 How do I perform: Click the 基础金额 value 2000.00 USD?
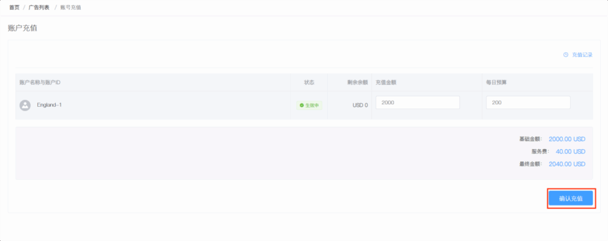click(x=566, y=139)
